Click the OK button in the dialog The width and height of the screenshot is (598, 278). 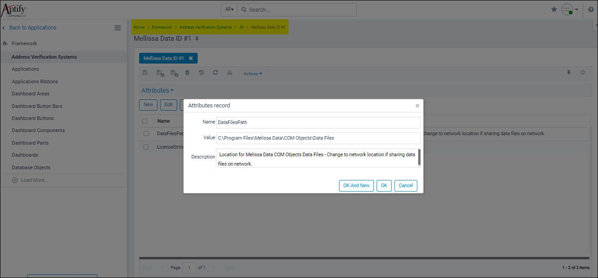click(384, 186)
